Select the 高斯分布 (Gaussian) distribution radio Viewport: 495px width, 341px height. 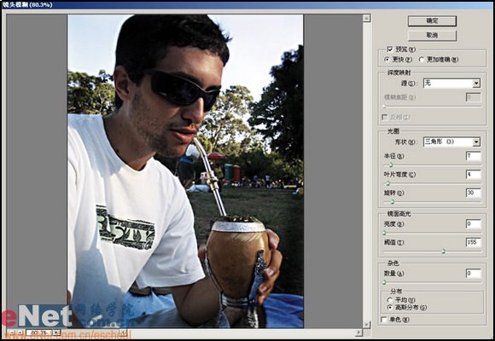390,307
